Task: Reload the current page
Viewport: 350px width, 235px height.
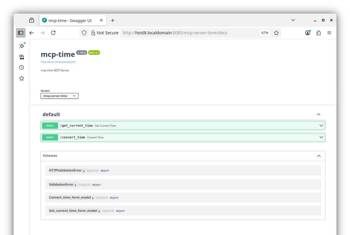Action: pyautogui.click(x=53, y=33)
